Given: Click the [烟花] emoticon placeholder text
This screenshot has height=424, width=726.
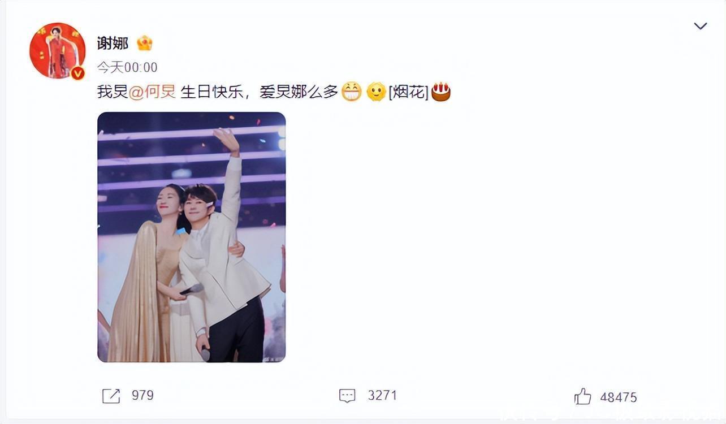Looking at the screenshot, I should (x=408, y=92).
